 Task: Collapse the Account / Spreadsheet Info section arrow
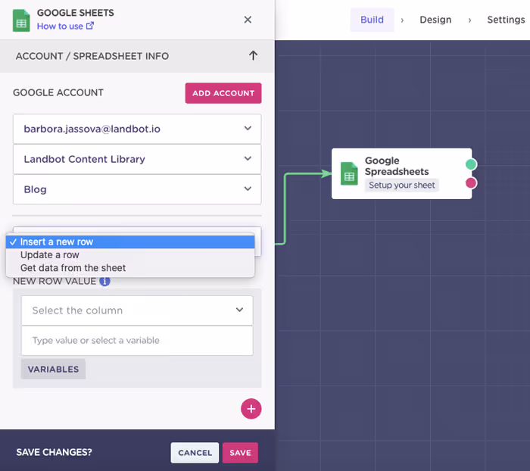coord(253,55)
